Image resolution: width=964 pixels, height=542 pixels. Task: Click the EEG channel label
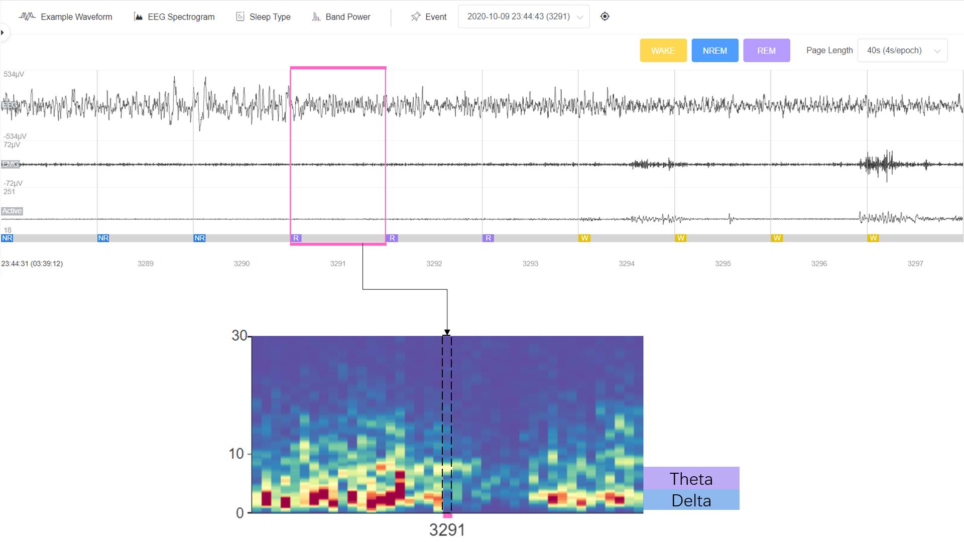(x=9, y=105)
